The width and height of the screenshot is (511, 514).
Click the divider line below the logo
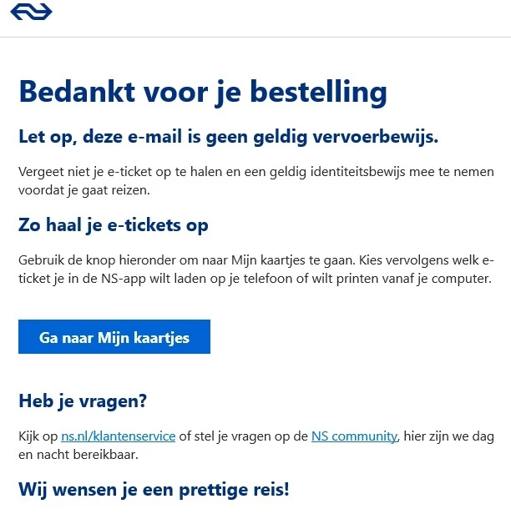pyautogui.click(x=255, y=37)
